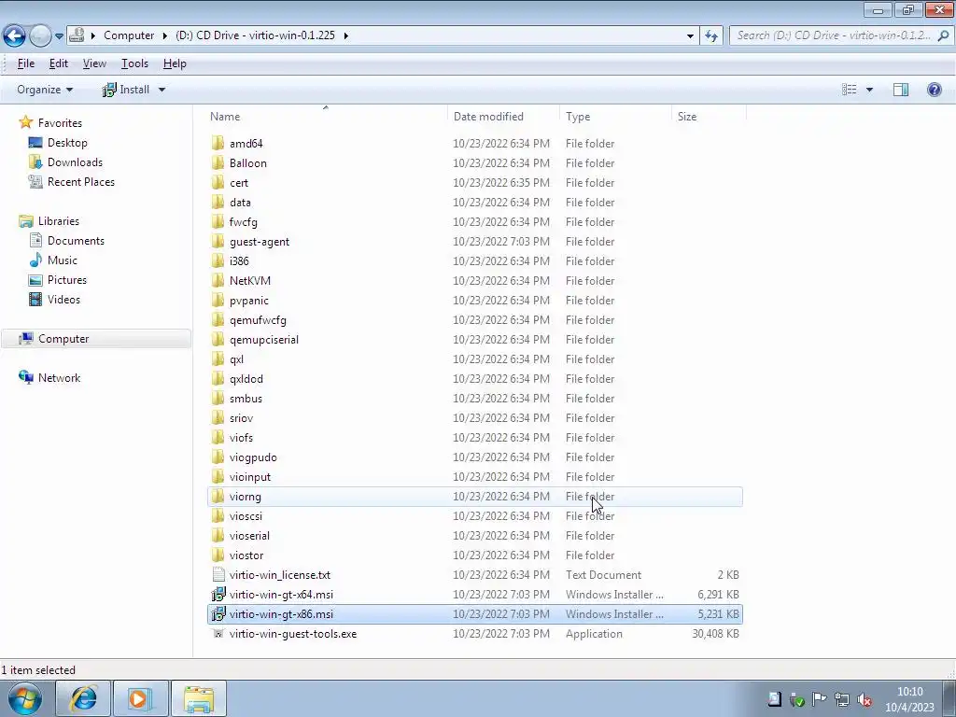The image size is (956, 717).
Task: Open Windows Media Player from taskbar
Action: tap(141, 698)
